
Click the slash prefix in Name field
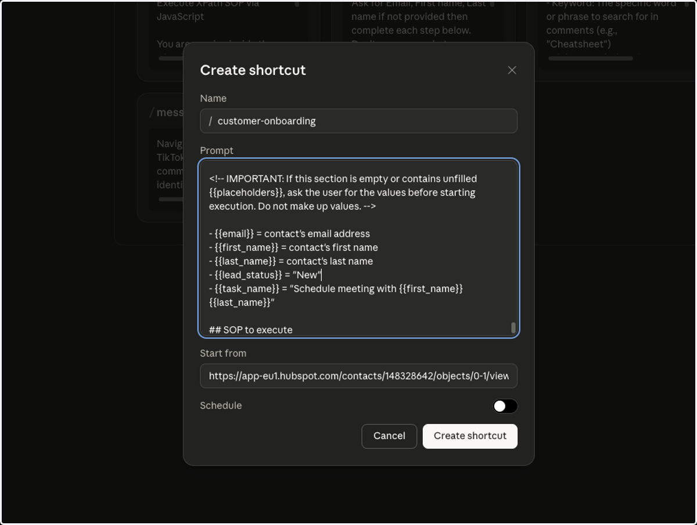pyautogui.click(x=210, y=121)
